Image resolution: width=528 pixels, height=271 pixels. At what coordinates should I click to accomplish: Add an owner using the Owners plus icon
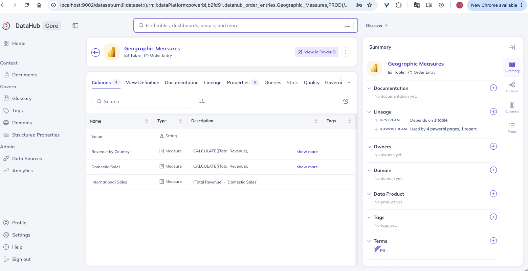point(493,147)
